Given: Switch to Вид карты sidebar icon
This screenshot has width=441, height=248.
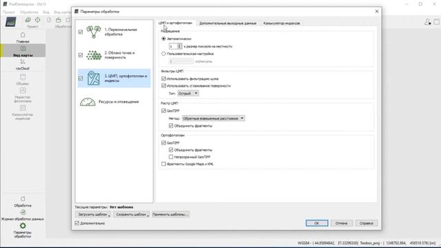Looking at the screenshot, I should tap(23, 49).
